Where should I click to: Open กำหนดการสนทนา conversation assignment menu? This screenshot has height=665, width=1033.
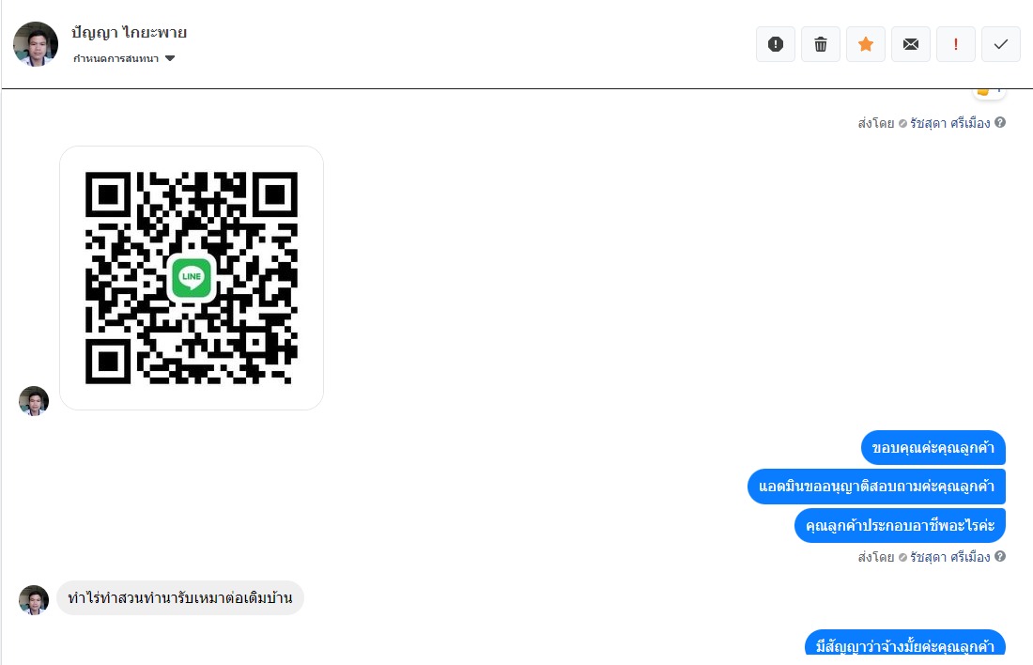point(123,58)
